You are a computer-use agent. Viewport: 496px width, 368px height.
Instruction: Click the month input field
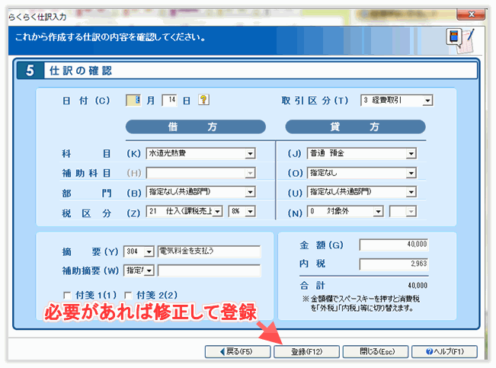pyautogui.click(x=133, y=101)
